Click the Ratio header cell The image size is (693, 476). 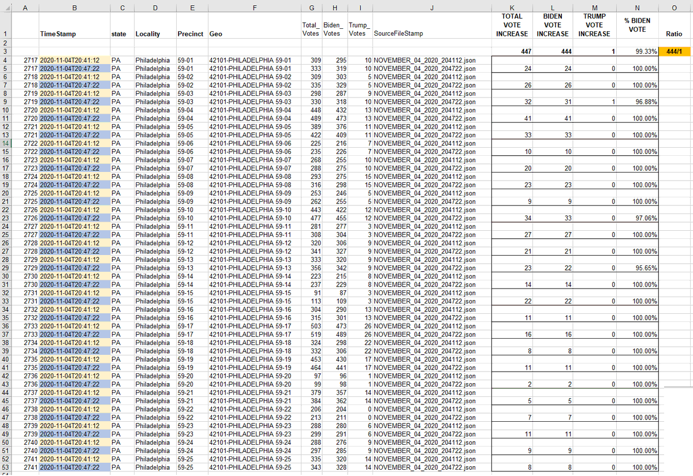coord(674,25)
